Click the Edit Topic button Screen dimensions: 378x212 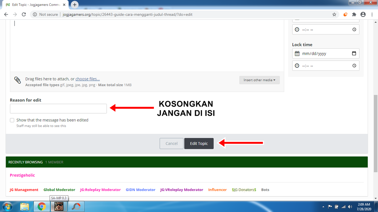coord(199,143)
